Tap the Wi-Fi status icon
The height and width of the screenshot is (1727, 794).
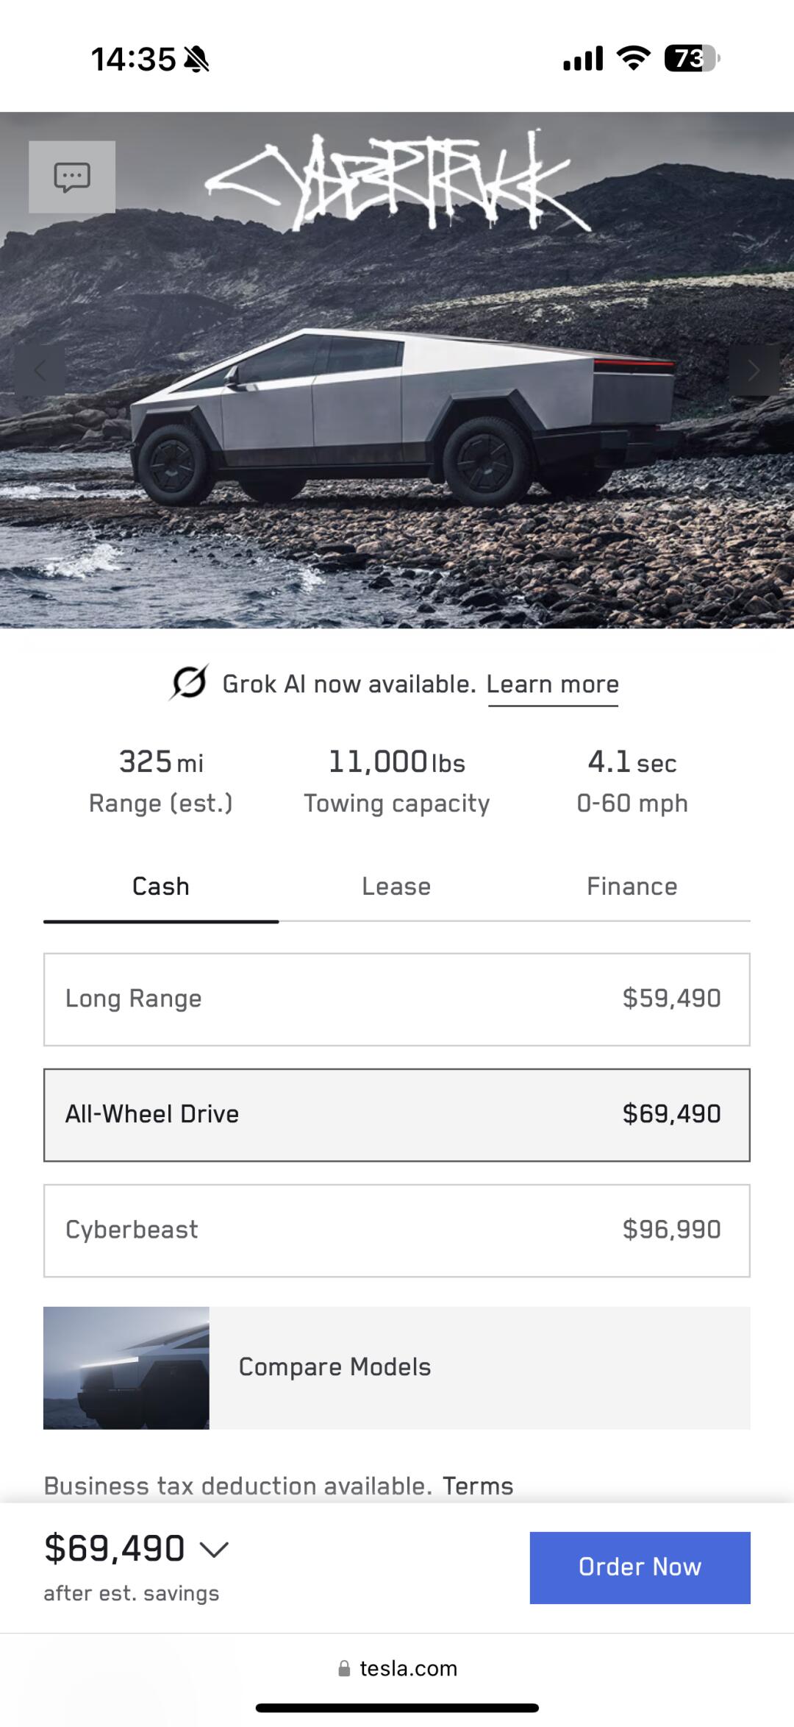coord(633,58)
